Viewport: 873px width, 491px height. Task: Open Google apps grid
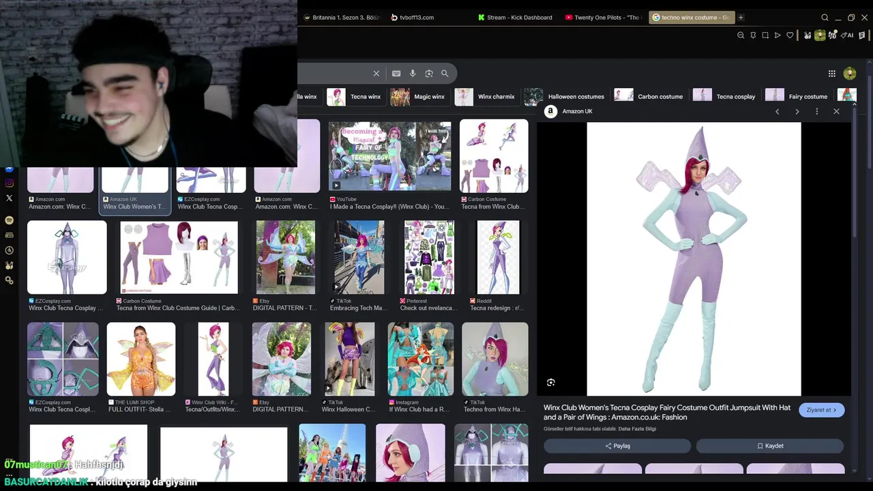(x=832, y=73)
